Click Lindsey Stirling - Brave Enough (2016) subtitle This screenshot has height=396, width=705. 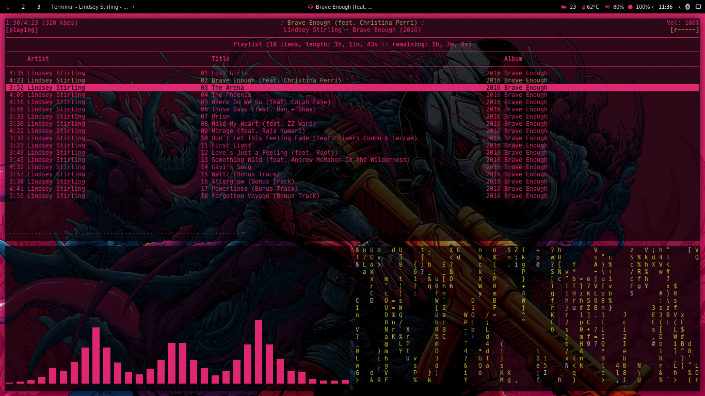coord(352,30)
